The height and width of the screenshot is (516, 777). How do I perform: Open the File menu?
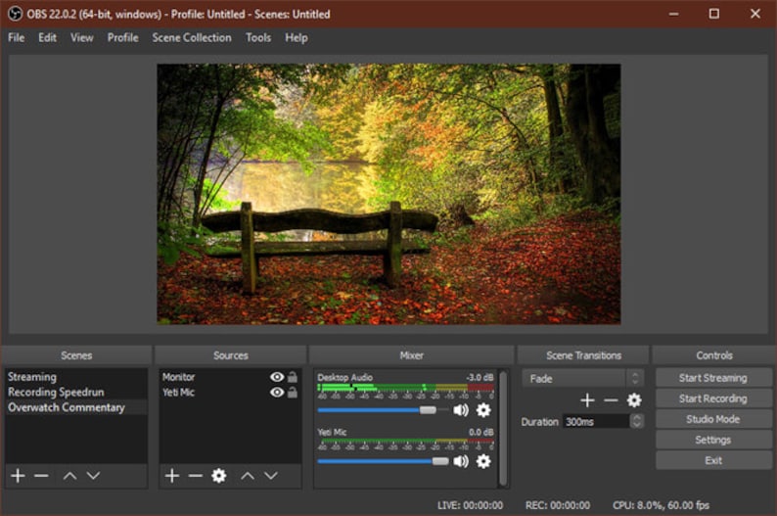pyautogui.click(x=16, y=37)
